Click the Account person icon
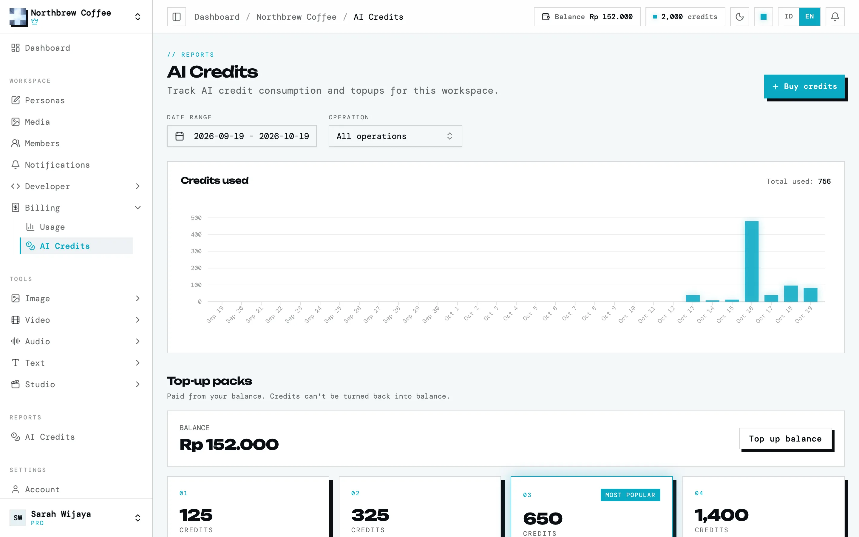 15,489
